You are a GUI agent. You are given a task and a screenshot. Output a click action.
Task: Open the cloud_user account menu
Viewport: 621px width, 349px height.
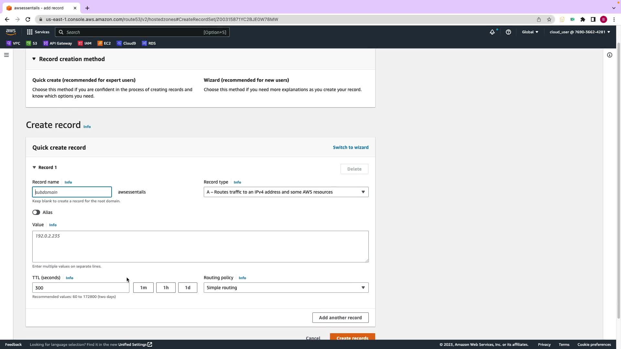[579, 32]
